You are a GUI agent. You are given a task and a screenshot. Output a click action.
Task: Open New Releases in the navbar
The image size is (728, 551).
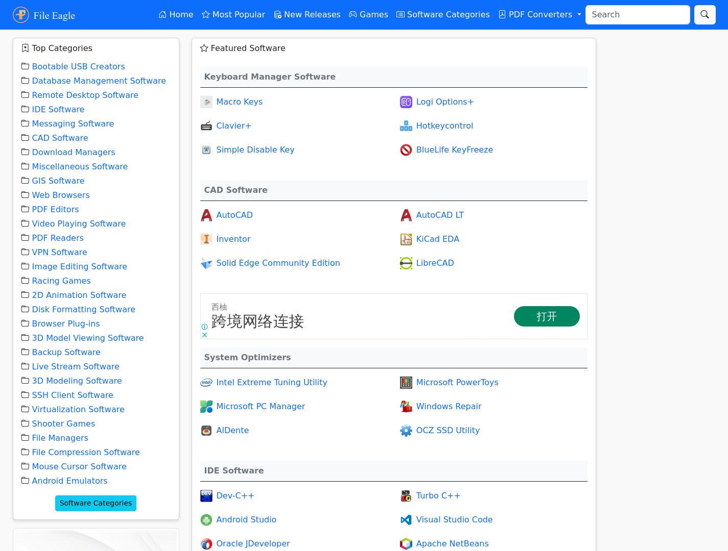tap(307, 15)
